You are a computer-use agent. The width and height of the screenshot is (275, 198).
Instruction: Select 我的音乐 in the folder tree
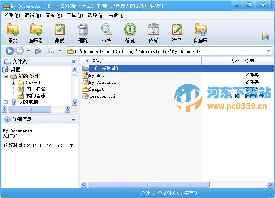tap(36, 96)
